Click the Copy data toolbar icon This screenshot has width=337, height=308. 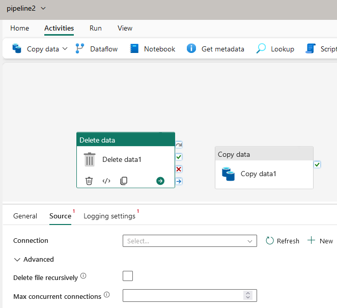point(17,48)
